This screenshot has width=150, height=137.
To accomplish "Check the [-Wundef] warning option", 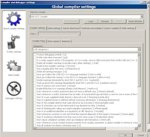I will [x=34, y=111].
